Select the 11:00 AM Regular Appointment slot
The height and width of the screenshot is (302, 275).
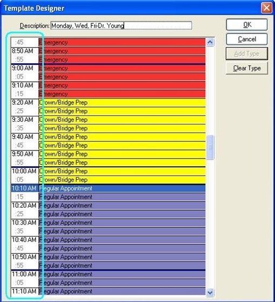(122, 274)
